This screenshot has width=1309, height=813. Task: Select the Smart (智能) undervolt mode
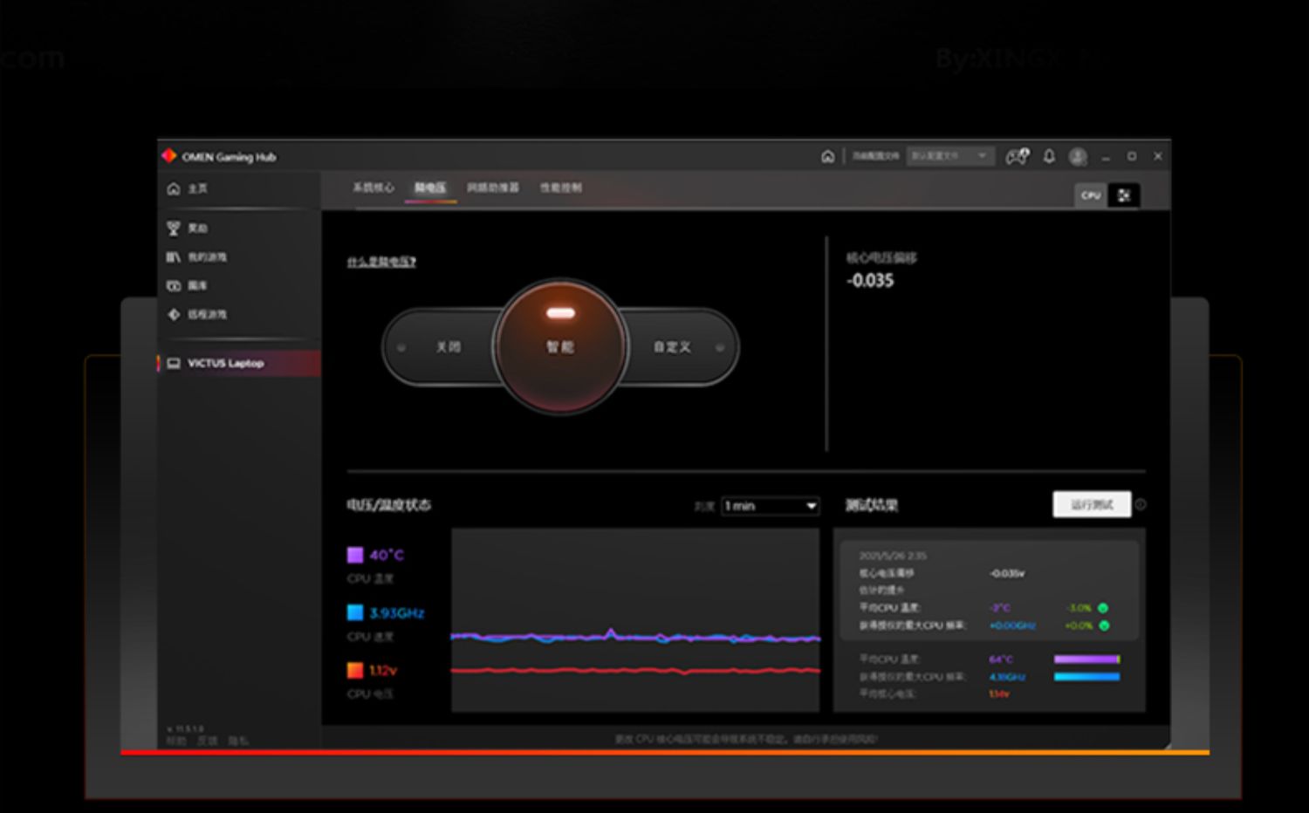[560, 346]
